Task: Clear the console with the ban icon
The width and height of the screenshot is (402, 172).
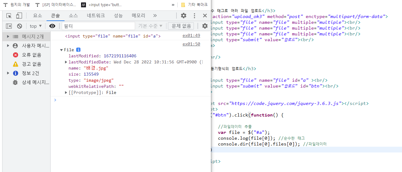Action: [x=20, y=26]
